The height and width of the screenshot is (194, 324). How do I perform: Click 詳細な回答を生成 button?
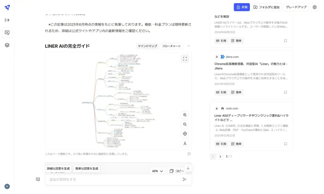click(x=58, y=169)
